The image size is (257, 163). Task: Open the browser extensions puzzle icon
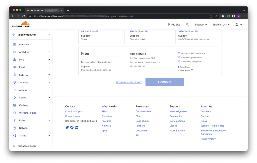[223, 16]
